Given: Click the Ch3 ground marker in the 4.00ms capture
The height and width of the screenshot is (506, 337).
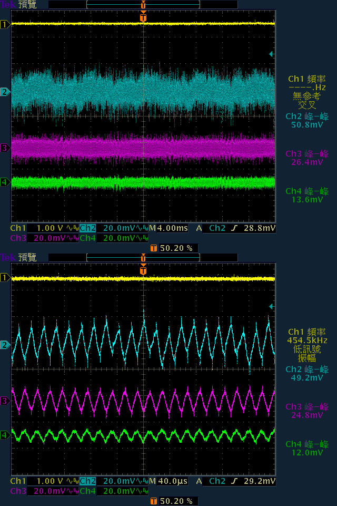Looking at the screenshot, I should (5, 148).
